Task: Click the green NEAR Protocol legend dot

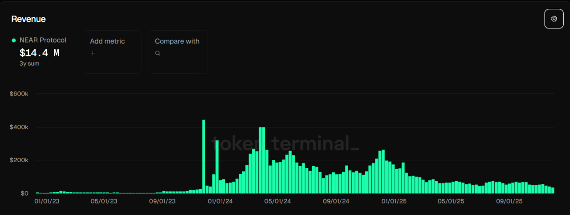Action: coord(14,40)
